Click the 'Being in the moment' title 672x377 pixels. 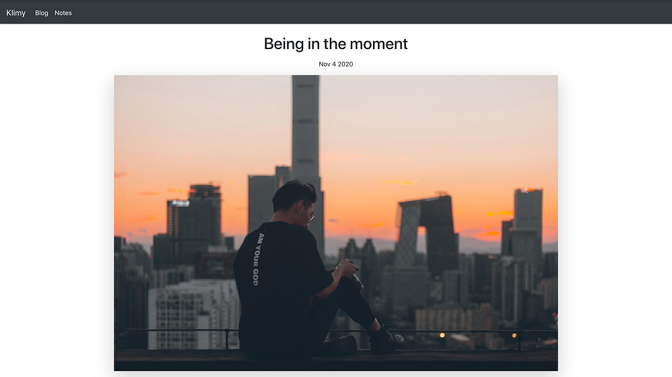point(335,44)
